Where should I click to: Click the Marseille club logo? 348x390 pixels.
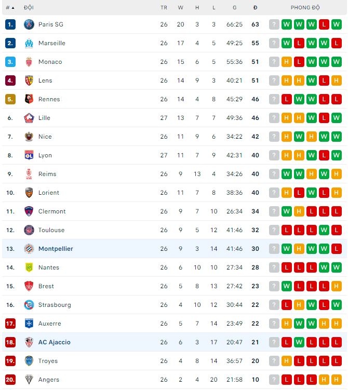tap(29, 43)
